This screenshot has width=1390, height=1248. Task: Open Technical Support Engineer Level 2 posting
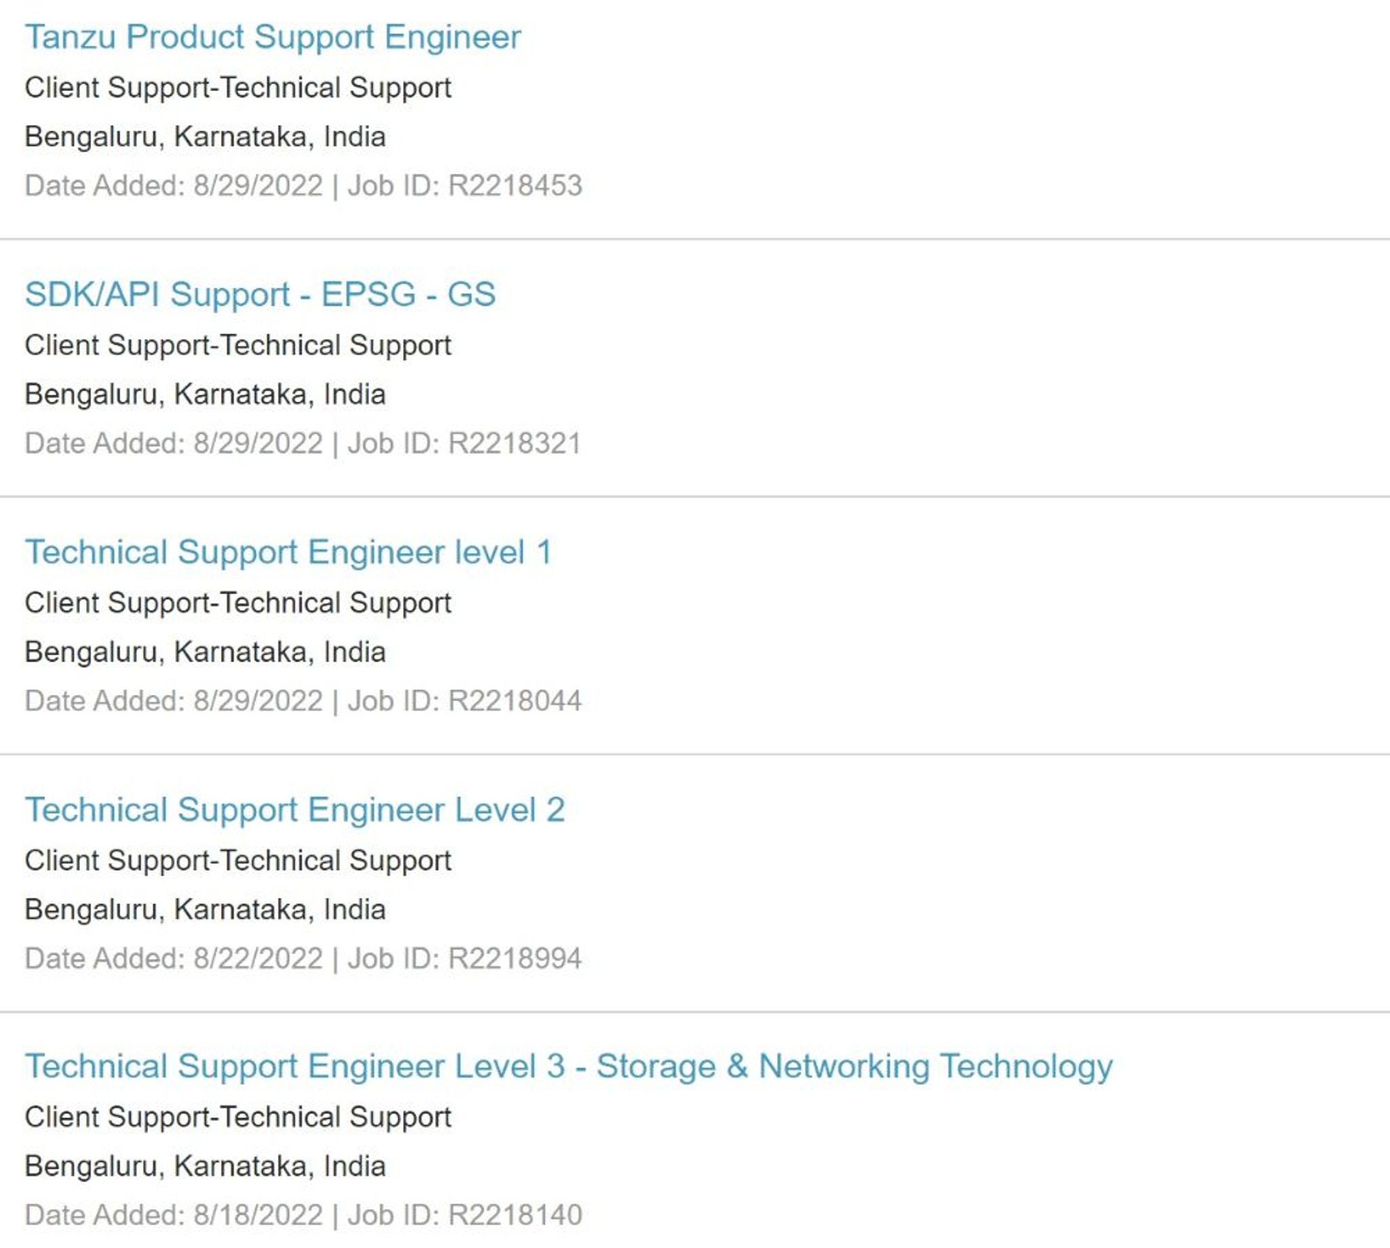[295, 810]
